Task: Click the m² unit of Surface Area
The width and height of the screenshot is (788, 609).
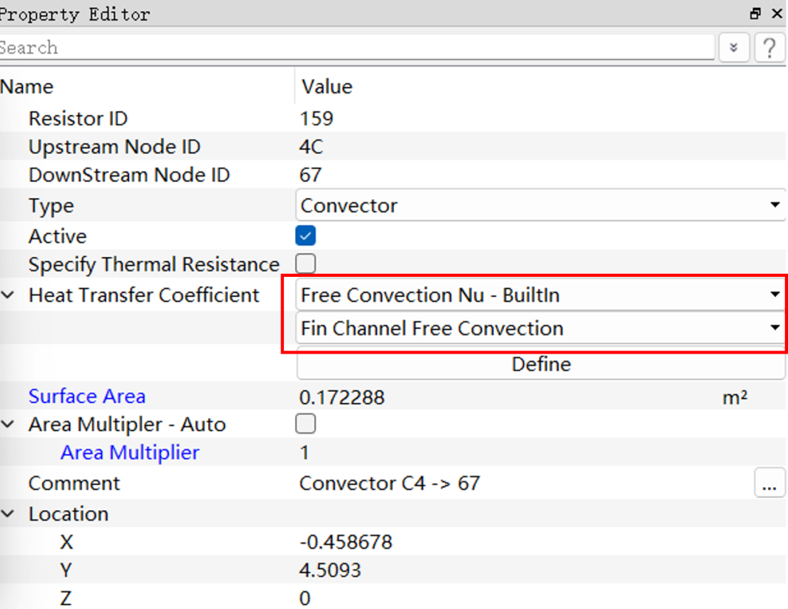Action: (x=735, y=397)
